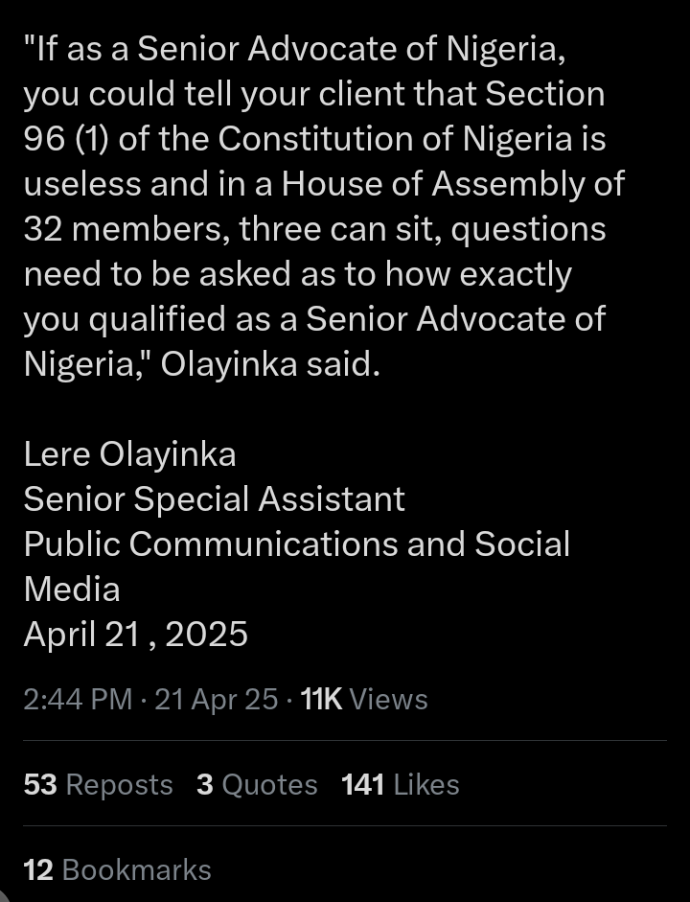Click the word "Media" in signature
This screenshot has height=902, width=690.
pos(72,590)
